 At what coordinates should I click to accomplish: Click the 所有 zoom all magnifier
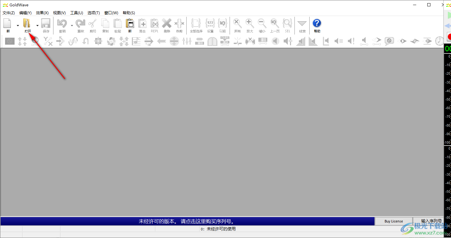click(x=238, y=23)
